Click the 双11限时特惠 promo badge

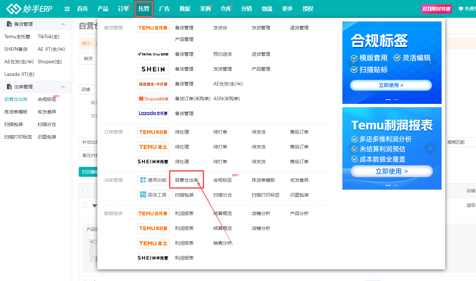436,9
